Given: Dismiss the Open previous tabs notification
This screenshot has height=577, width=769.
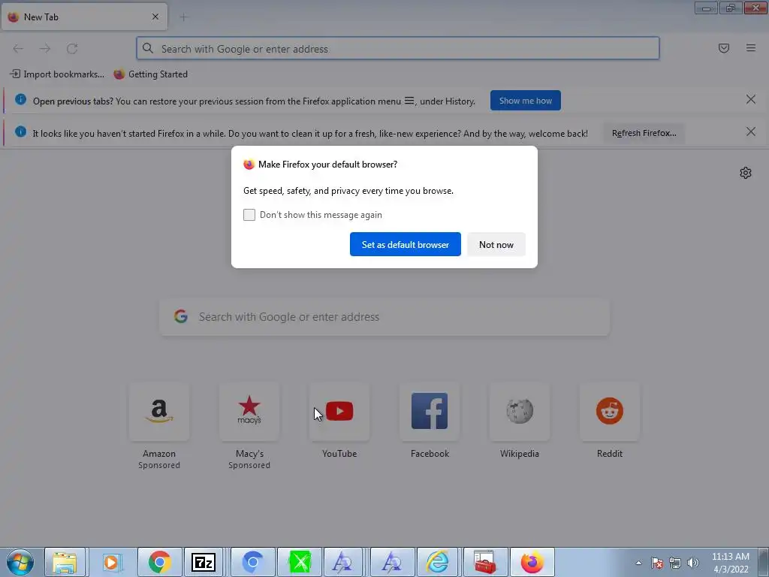Looking at the screenshot, I should pos(751,100).
